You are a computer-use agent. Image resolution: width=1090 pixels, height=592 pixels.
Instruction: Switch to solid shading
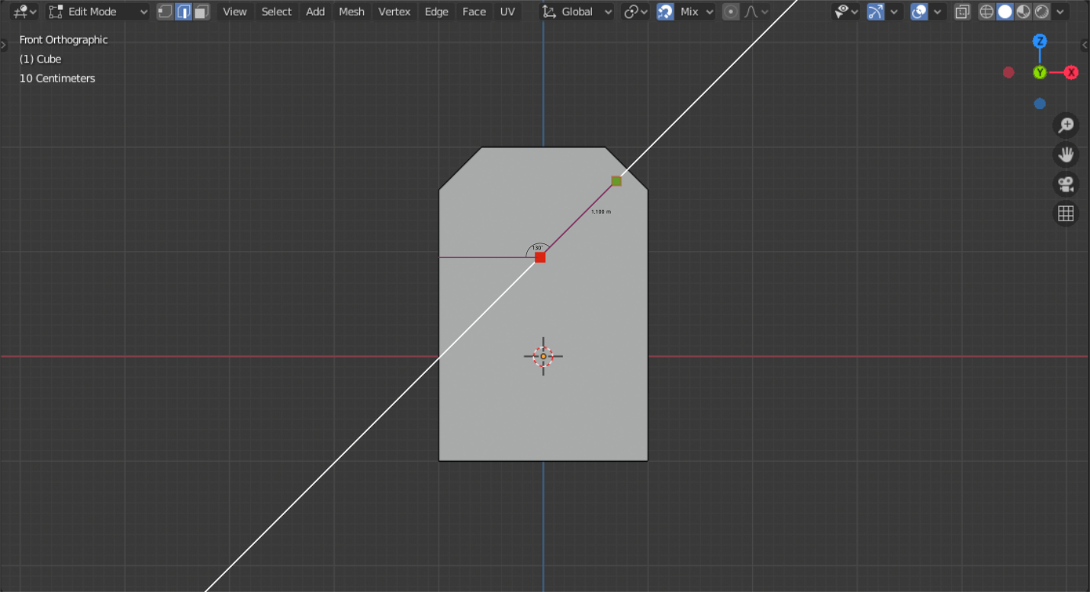[1005, 11]
